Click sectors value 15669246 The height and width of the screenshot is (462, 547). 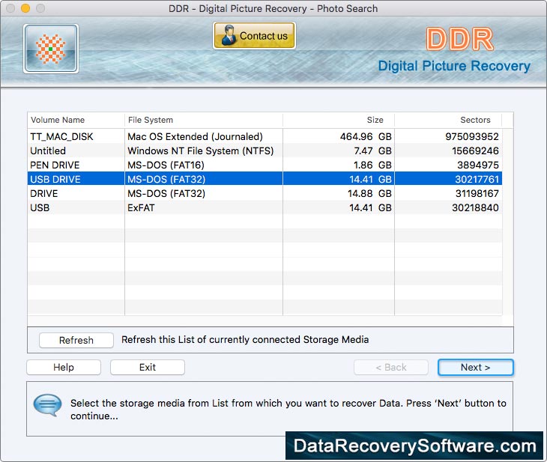click(x=476, y=151)
